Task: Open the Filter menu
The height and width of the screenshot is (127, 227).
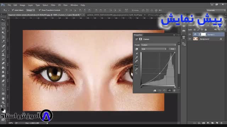Action: click(53, 5)
